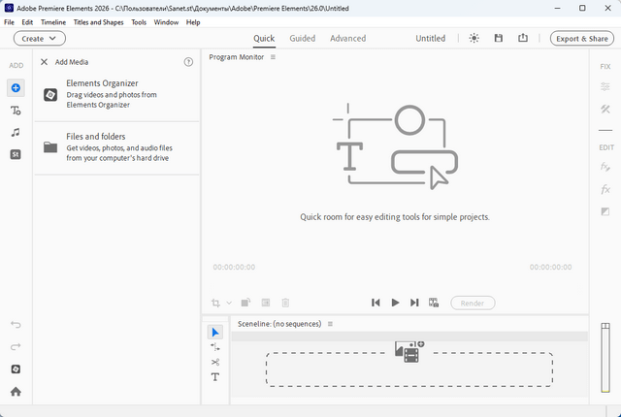Choose Files and folders import option
Screen dimensions: 621x417
tap(116, 147)
